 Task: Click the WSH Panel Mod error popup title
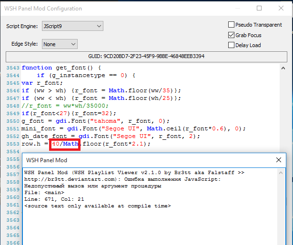click(x=47, y=160)
